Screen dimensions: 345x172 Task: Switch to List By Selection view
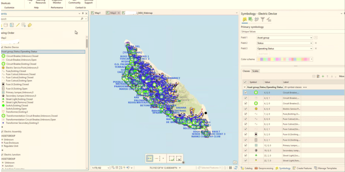point(12,25)
